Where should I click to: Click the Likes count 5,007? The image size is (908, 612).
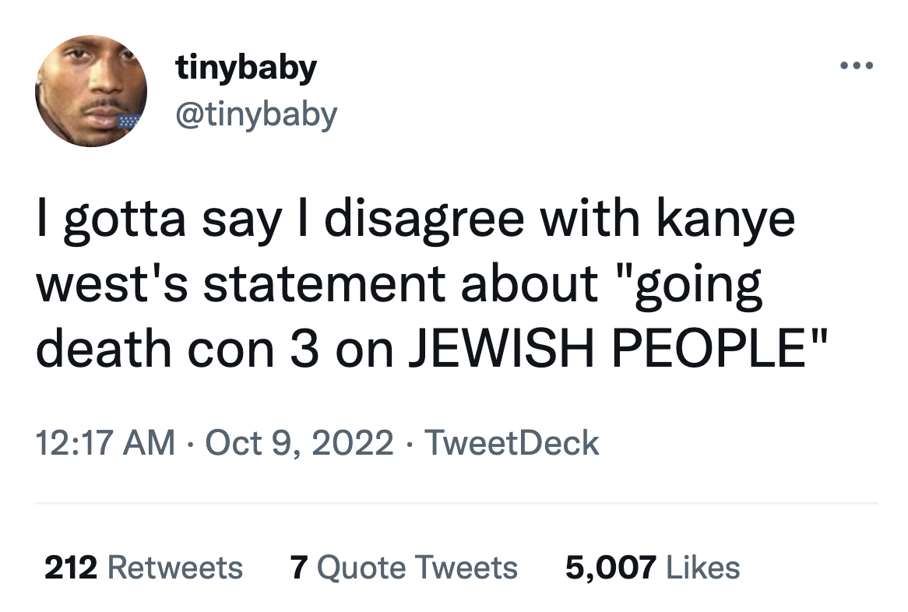point(610,568)
